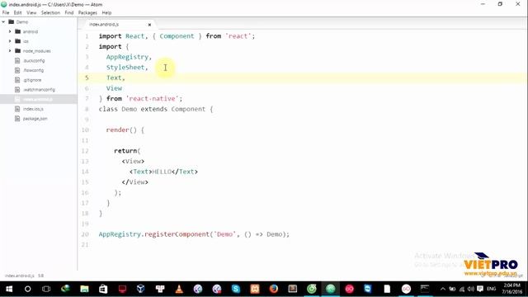Open package.json from the tree view

point(35,119)
